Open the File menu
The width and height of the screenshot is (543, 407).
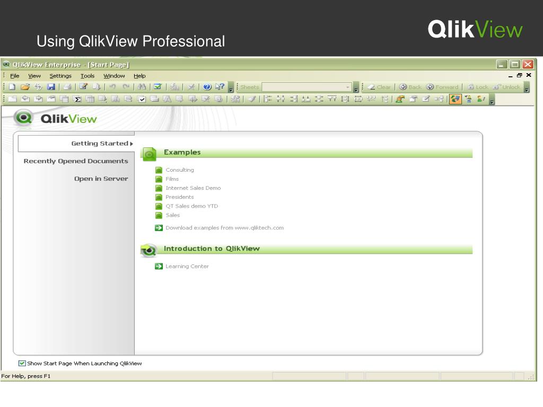[x=14, y=76]
